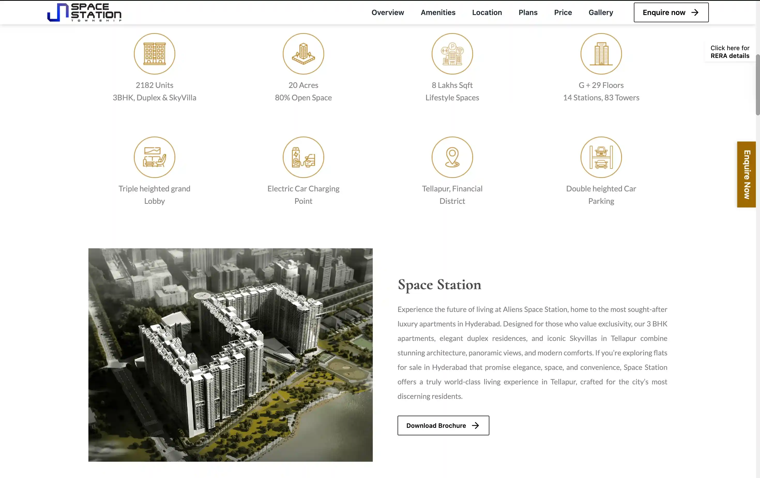Click the 8 Lakhs Sqft lifestyle icon

(x=452, y=54)
